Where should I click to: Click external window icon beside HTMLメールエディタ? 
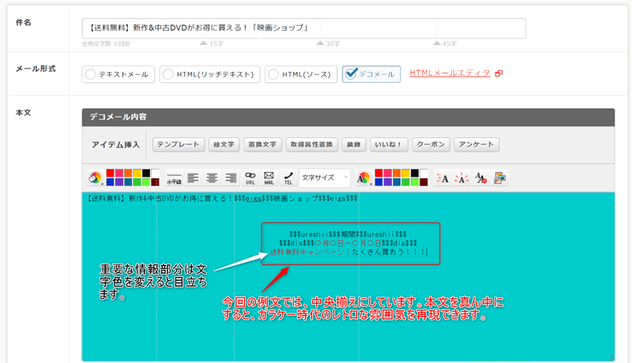499,73
